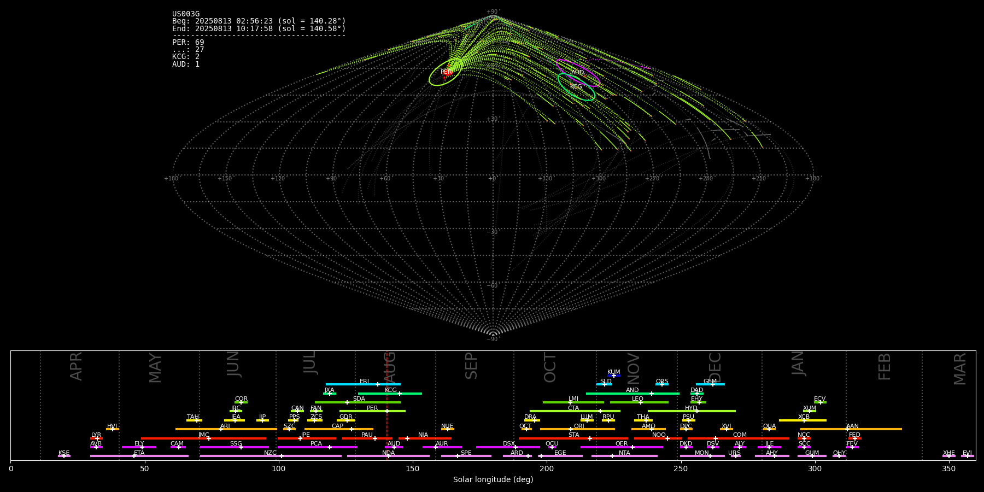
Task: Click the FEB month label on timeline
Action: tap(885, 366)
